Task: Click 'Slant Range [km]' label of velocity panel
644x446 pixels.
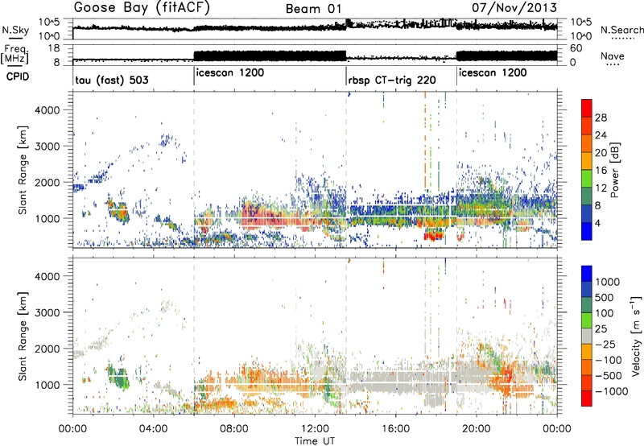Action: point(23,337)
